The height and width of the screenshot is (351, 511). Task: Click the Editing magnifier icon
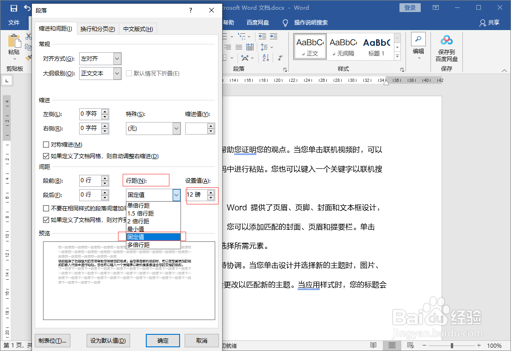(x=418, y=39)
